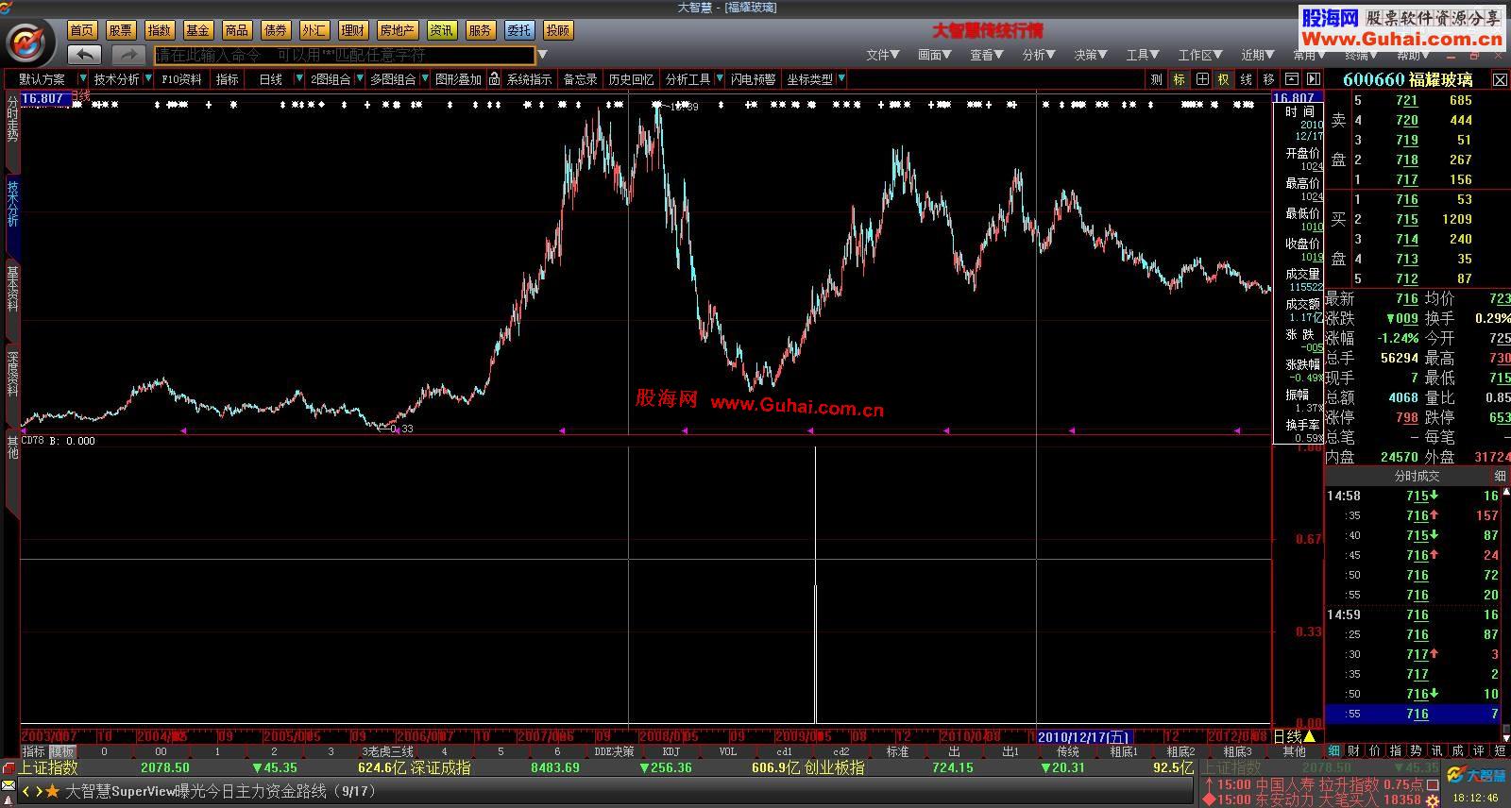Click the 委托 order button
Screen dimensions: 1511x808
pos(519,30)
